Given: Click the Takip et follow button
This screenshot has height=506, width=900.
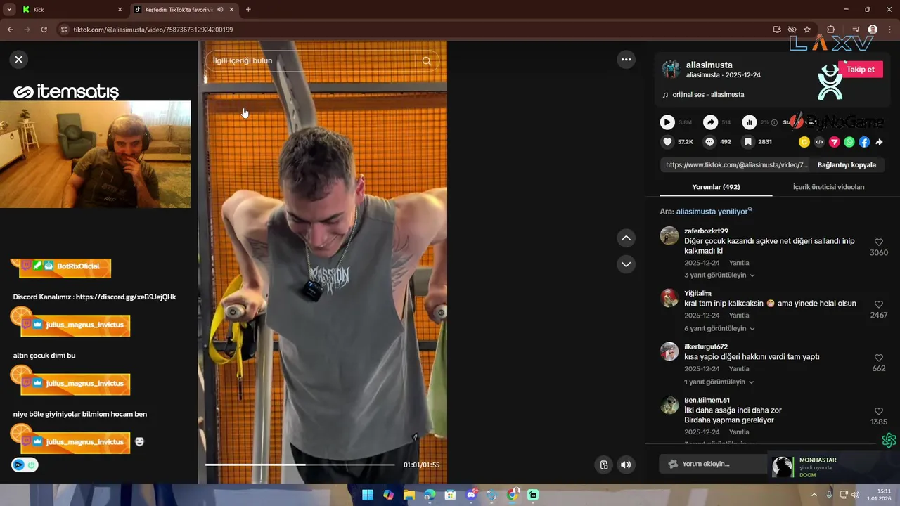Looking at the screenshot, I should [861, 70].
